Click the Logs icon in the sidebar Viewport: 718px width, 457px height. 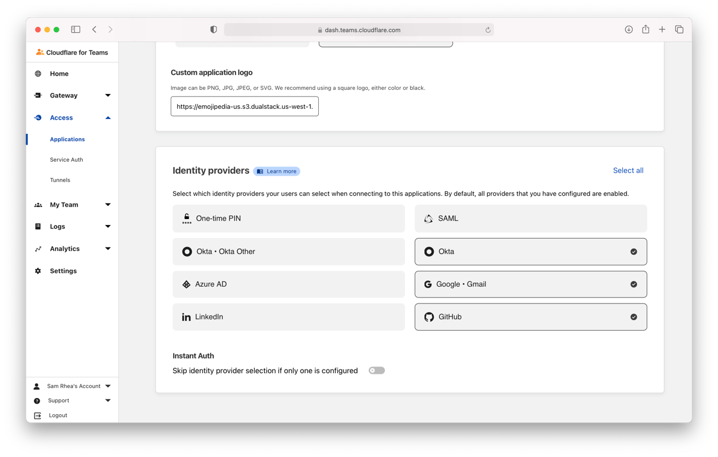click(x=38, y=226)
